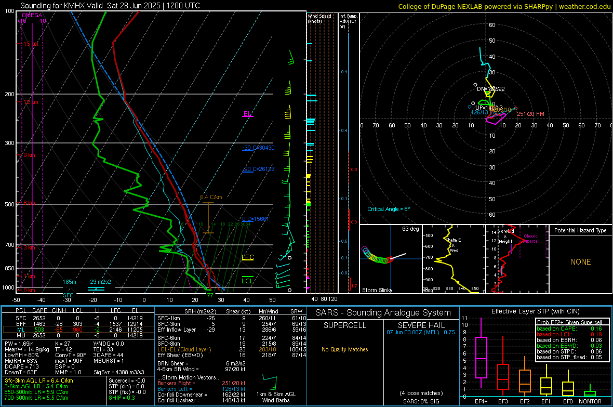This screenshot has width=613, height=407.
Task: Select the magenta OMEGA label
Action: click(x=32, y=15)
